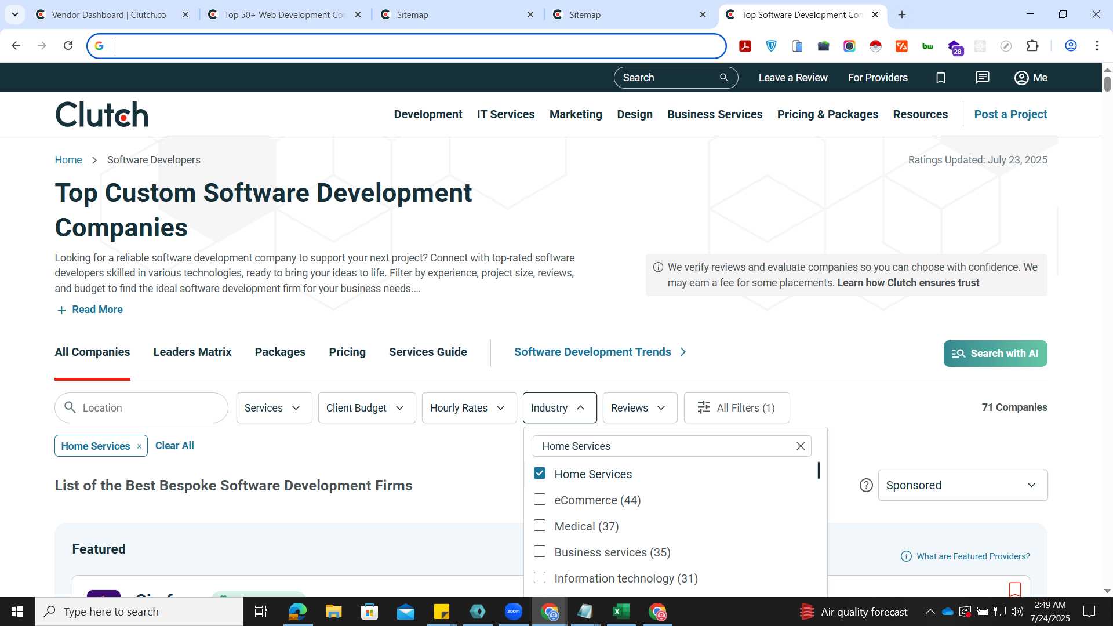Open What are Featured Providers link
This screenshot has width=1113, height=626.
(973, 556)
